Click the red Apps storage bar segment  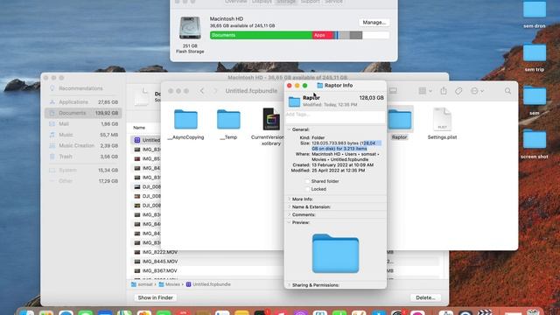pos(323,35)
